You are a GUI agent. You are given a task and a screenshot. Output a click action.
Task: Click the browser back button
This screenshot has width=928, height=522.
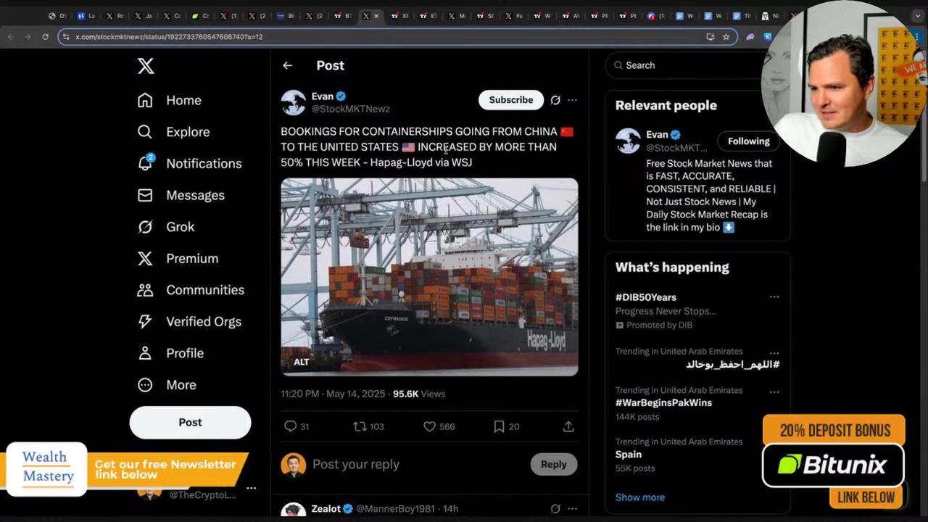(11, 36)
